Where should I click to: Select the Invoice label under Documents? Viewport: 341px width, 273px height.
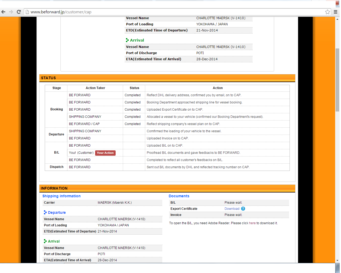pyautogui.click(x=176, y=215)
